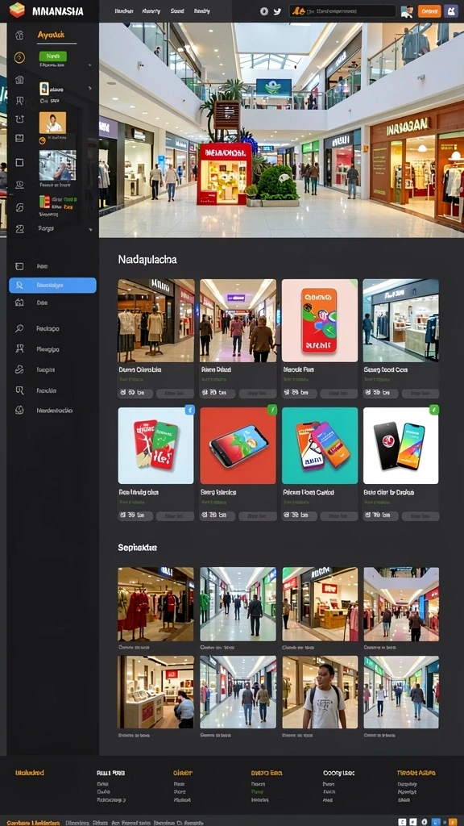This screenshot has height=826, width=464.
Task: Open the user avatar icon in header
Action: (x=407, y=11)
